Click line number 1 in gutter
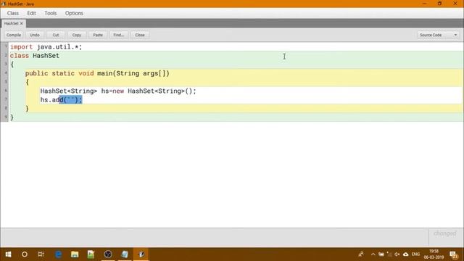 click(x=6, y=46)
